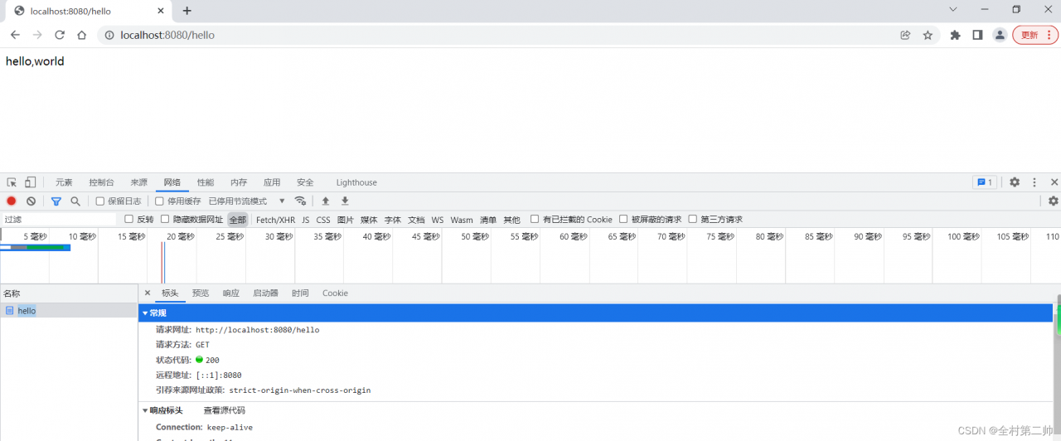The image size is (1061, 441).
Task: Open the 时间 request detail tab
Action: coord(300,293)
